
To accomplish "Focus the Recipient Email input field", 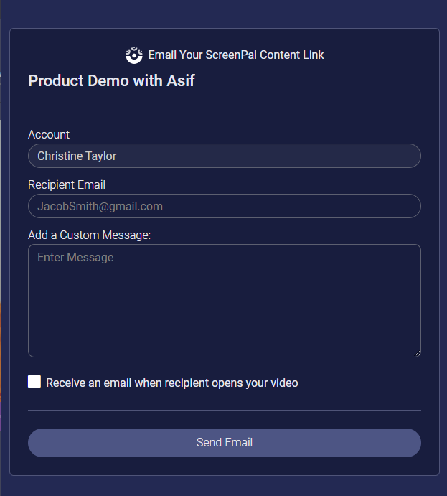I will coord(224,206).
